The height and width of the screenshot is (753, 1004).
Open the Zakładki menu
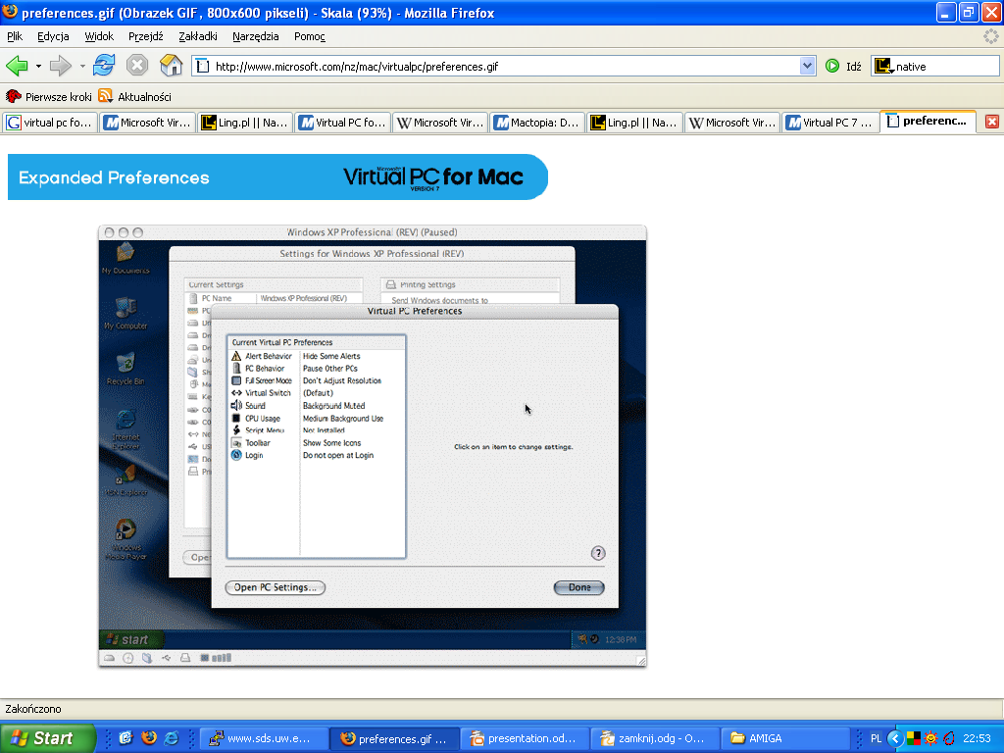click(x=198, y=36)
